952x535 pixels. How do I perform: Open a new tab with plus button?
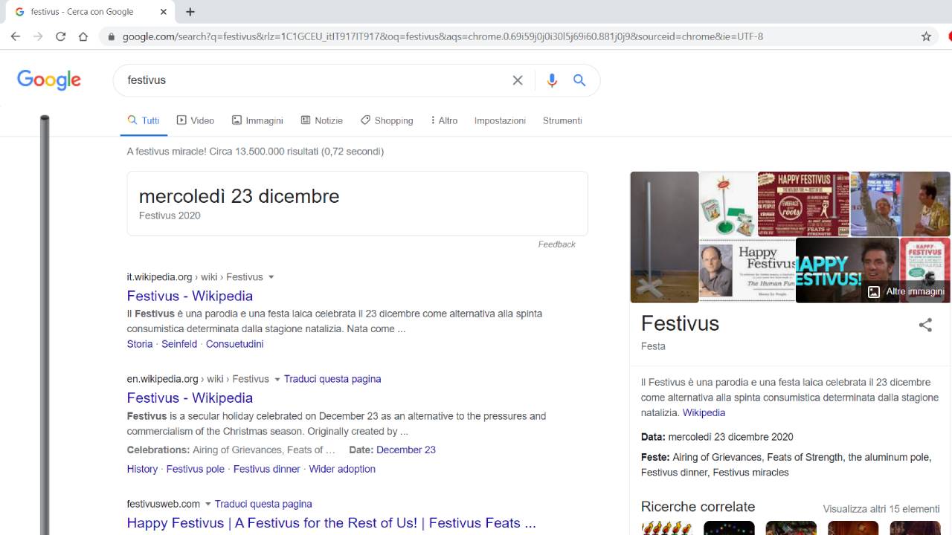(190, 12)
